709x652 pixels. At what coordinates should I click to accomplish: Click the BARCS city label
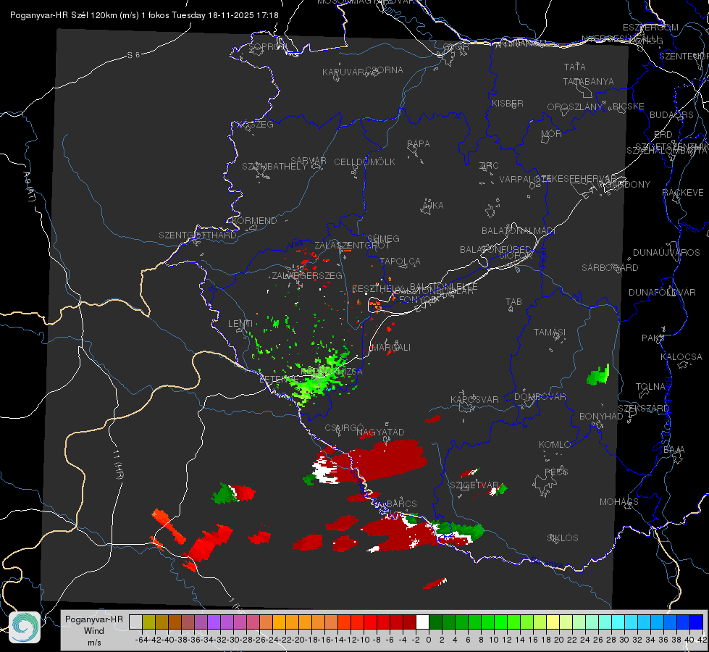click(x=401, y=503)
